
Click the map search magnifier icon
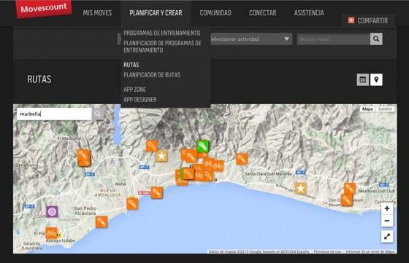pos(98,114)
